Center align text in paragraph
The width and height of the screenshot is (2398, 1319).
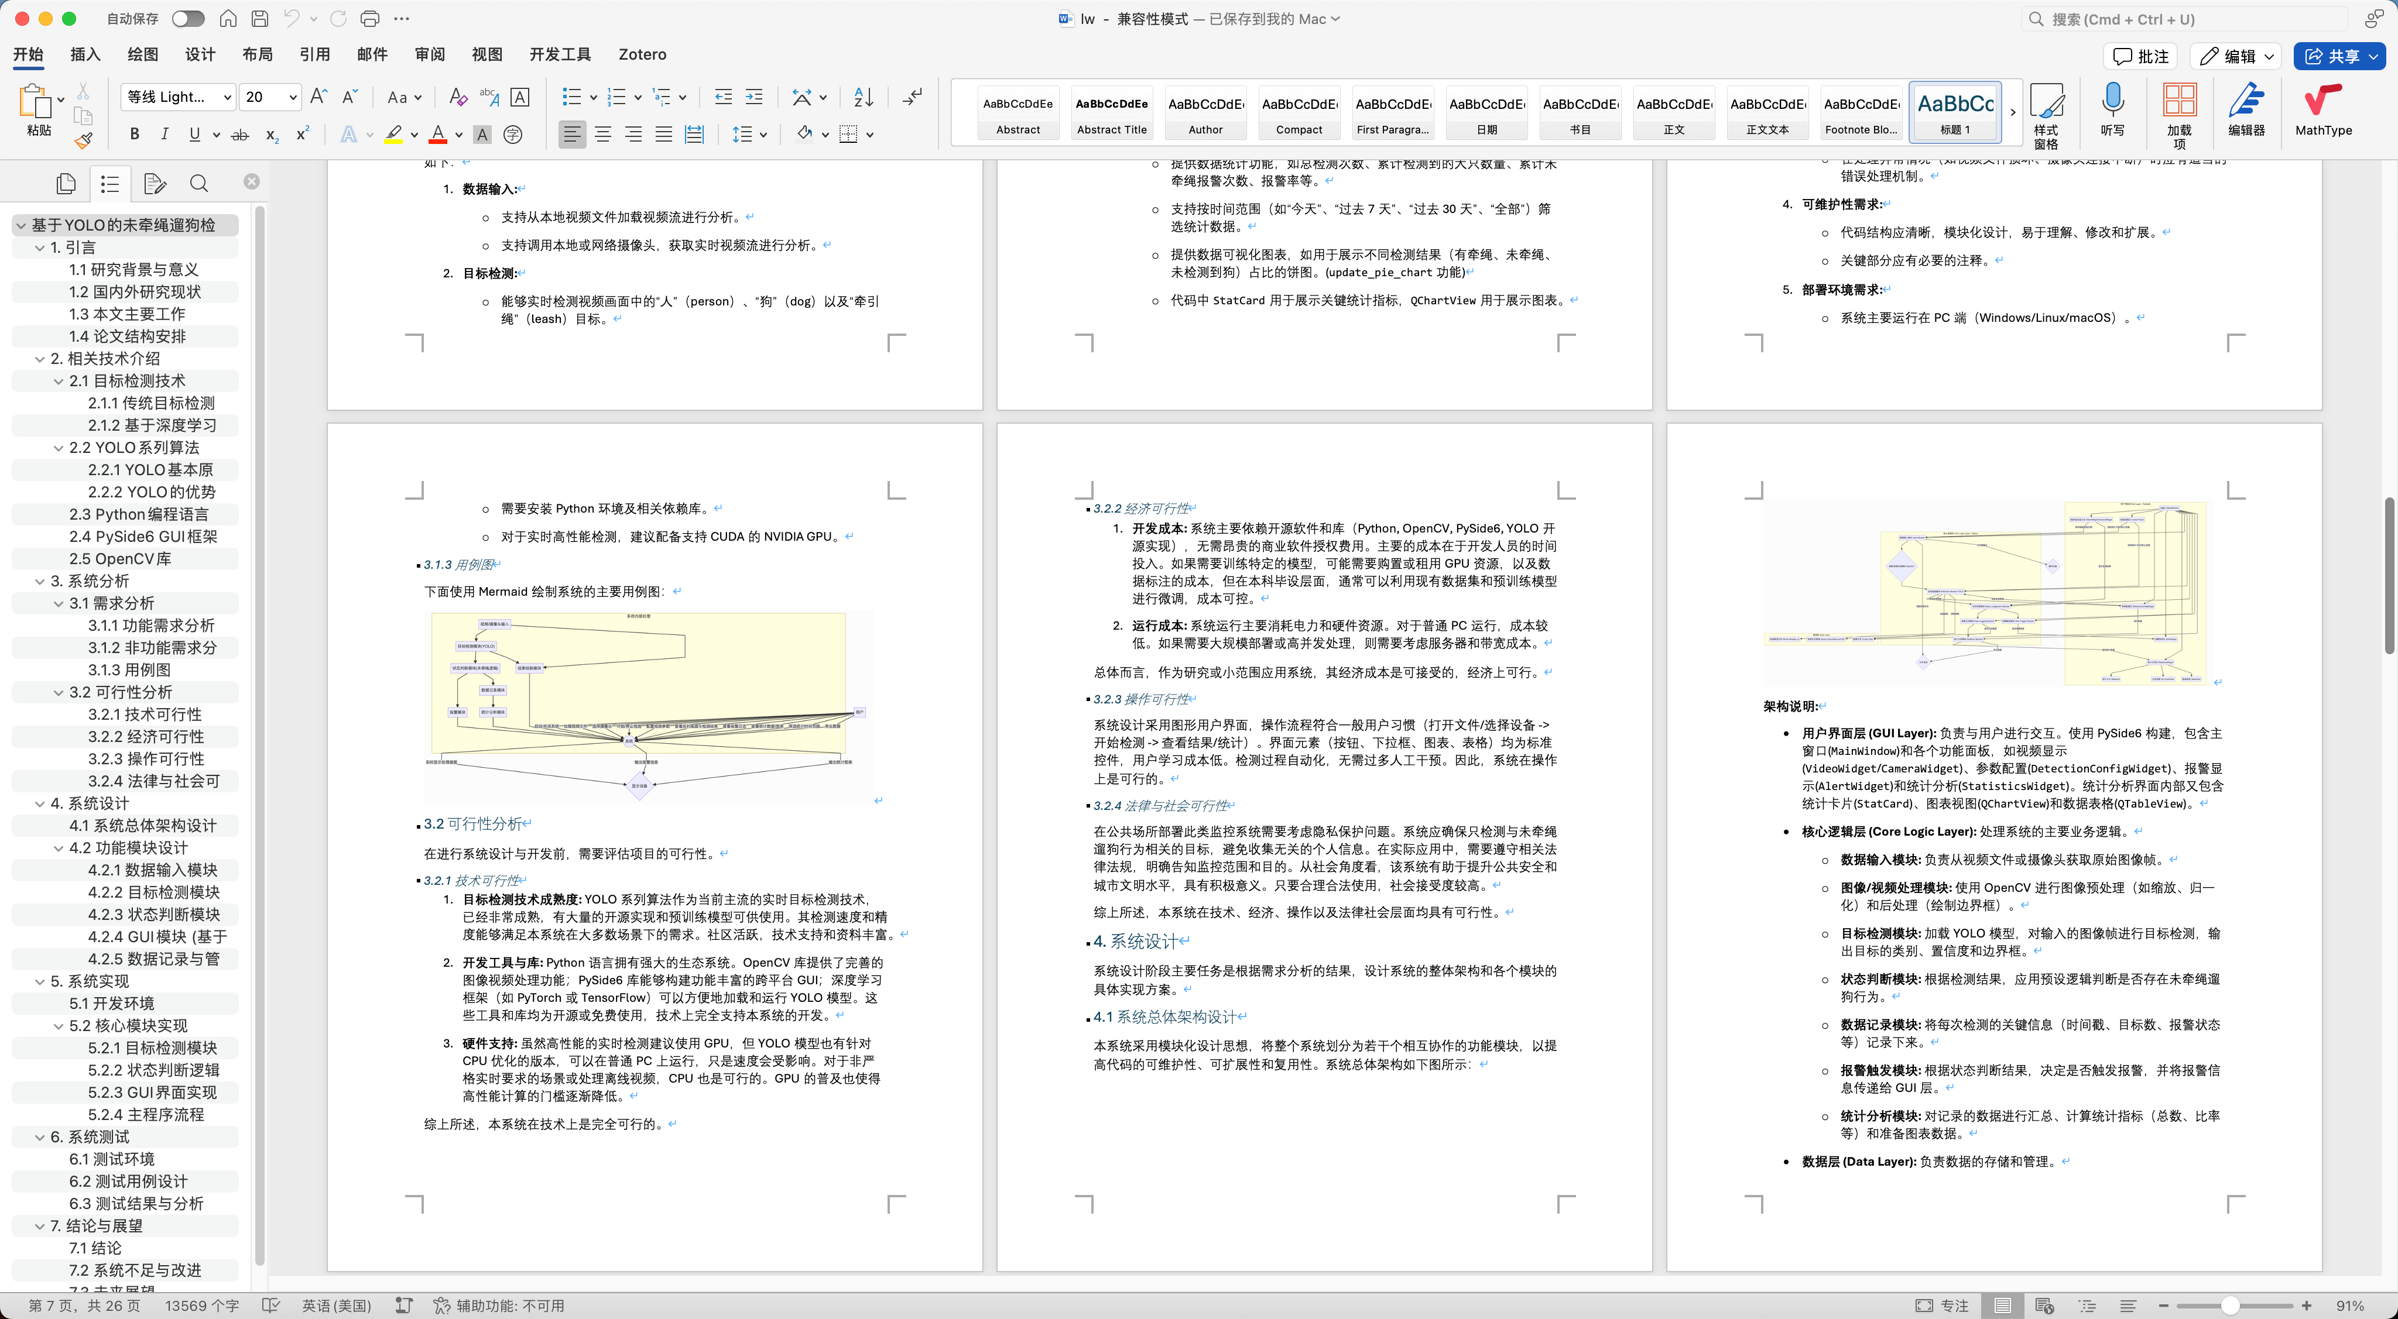coord(602,135)
